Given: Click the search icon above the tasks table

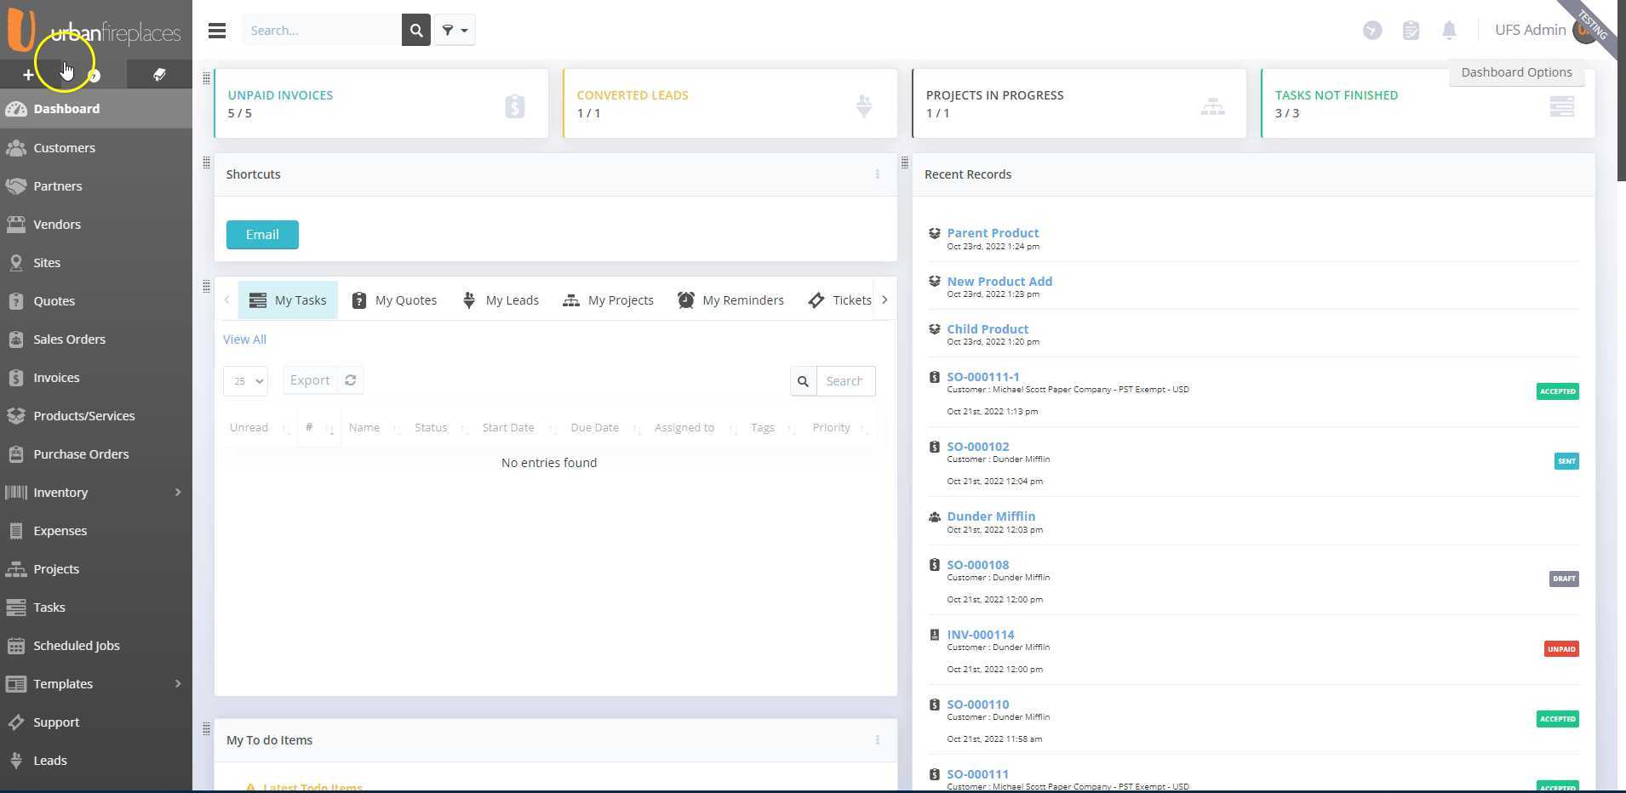Looking at the screenshot, I should point(803,381).
